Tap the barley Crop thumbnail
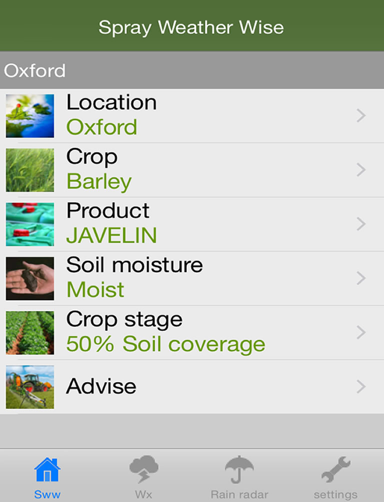The image size is (384, 502). pos(30,170)
